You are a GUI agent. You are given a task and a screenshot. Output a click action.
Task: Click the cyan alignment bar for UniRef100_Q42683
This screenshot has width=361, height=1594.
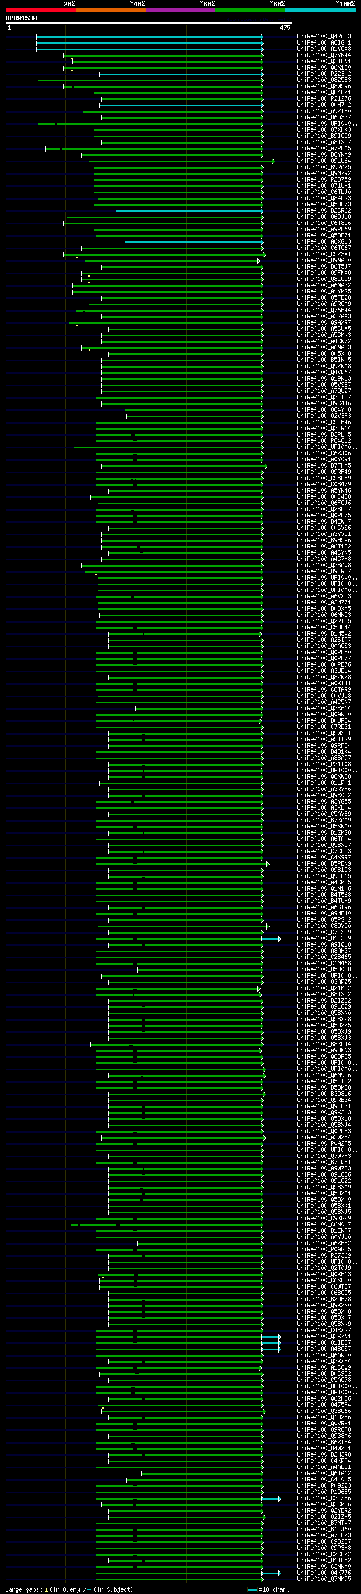tap(150, 37)
